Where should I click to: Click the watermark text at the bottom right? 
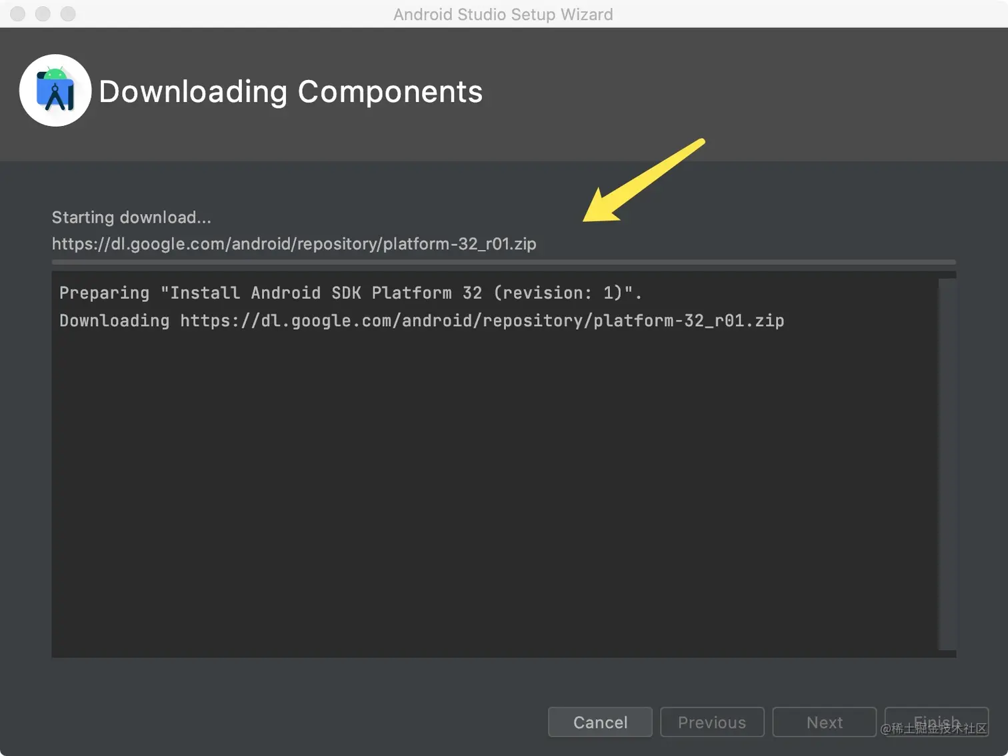tap(933, 729)
